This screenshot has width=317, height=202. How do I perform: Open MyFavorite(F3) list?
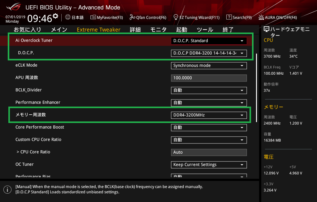coord(106,17)
